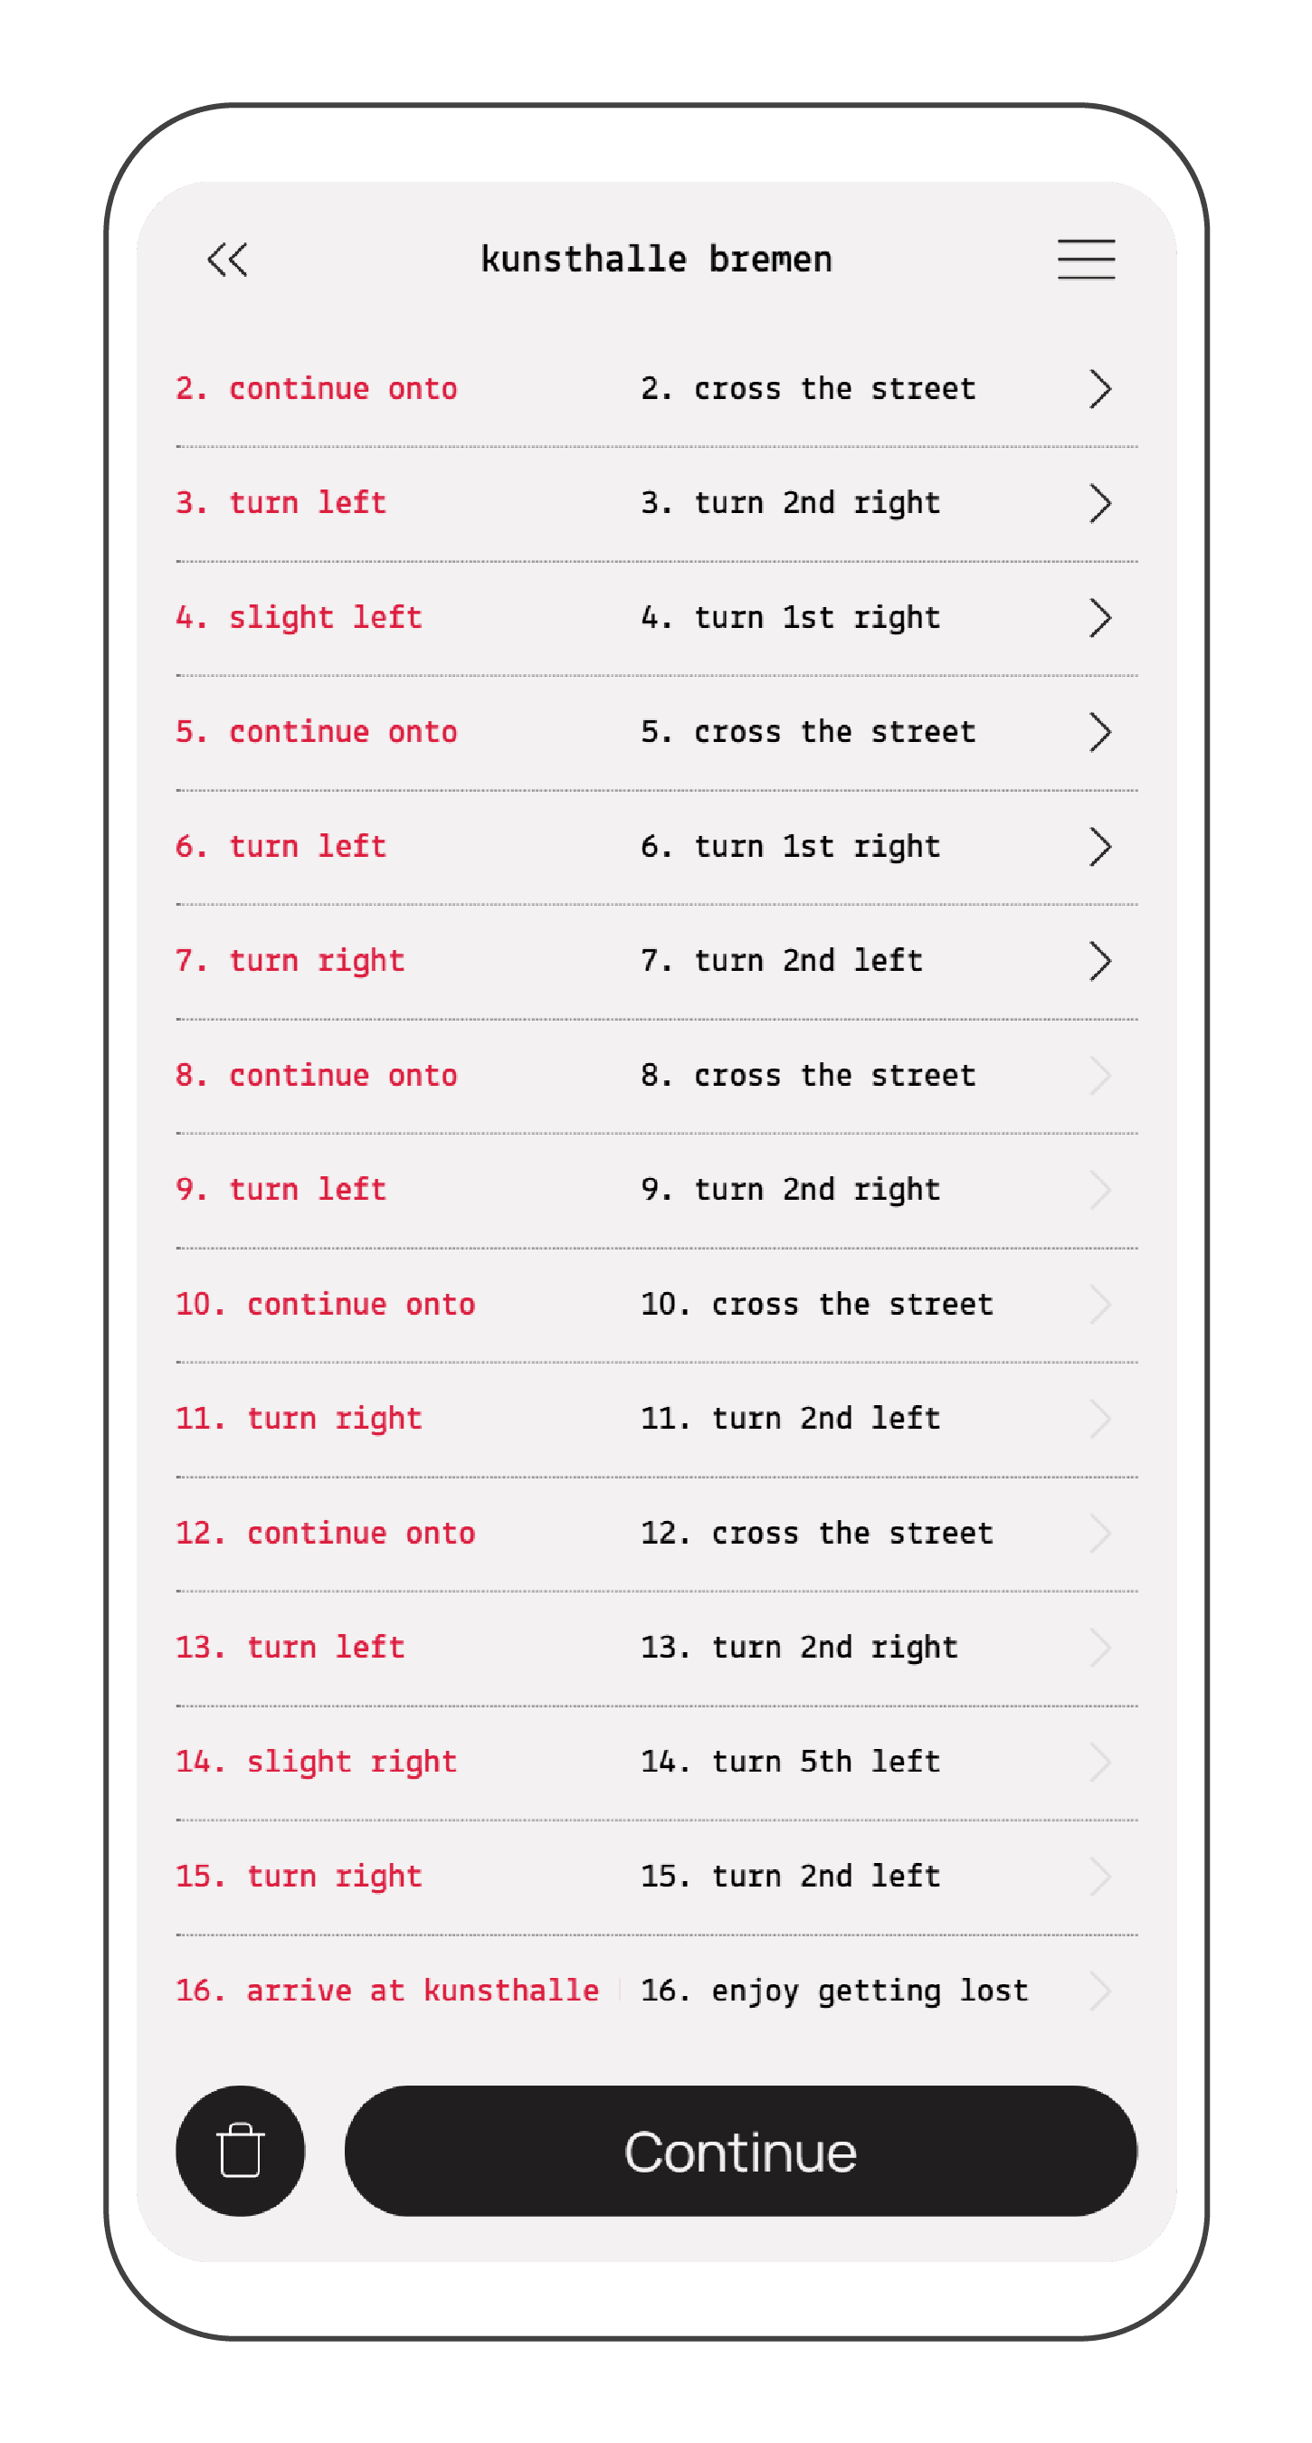Tap arrow beside step 7 turn 2nd left
The image size is (1312, 2443).
pyautogui.click(x=1099, y=961)
